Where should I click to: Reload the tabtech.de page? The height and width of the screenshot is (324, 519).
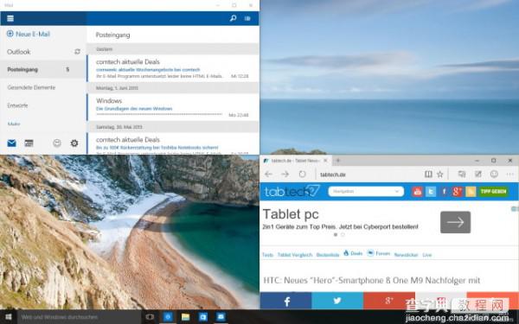[302, 175]
